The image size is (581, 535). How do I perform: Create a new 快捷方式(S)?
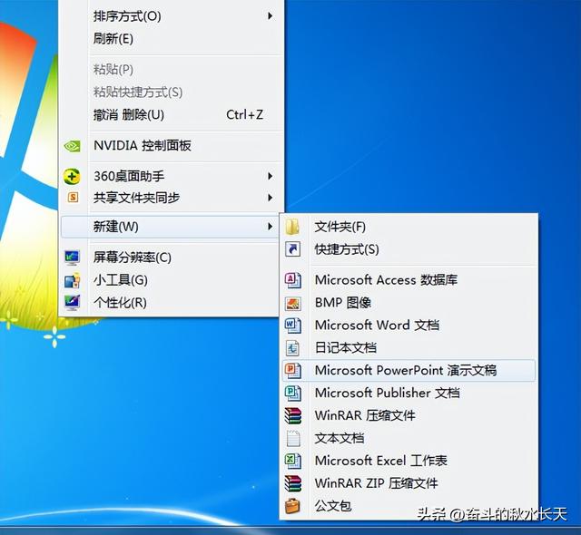tap(347, 249)
